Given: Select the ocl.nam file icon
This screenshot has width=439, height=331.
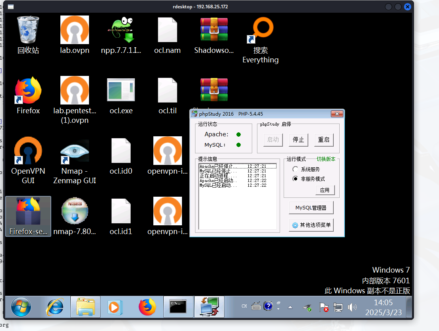Looking at the screenshot, I should tap(167, 35).
